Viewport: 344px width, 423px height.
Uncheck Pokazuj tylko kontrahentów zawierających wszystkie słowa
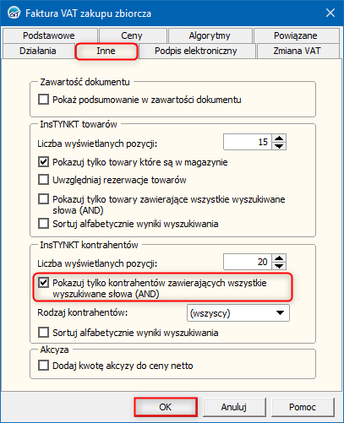point(43,282)
